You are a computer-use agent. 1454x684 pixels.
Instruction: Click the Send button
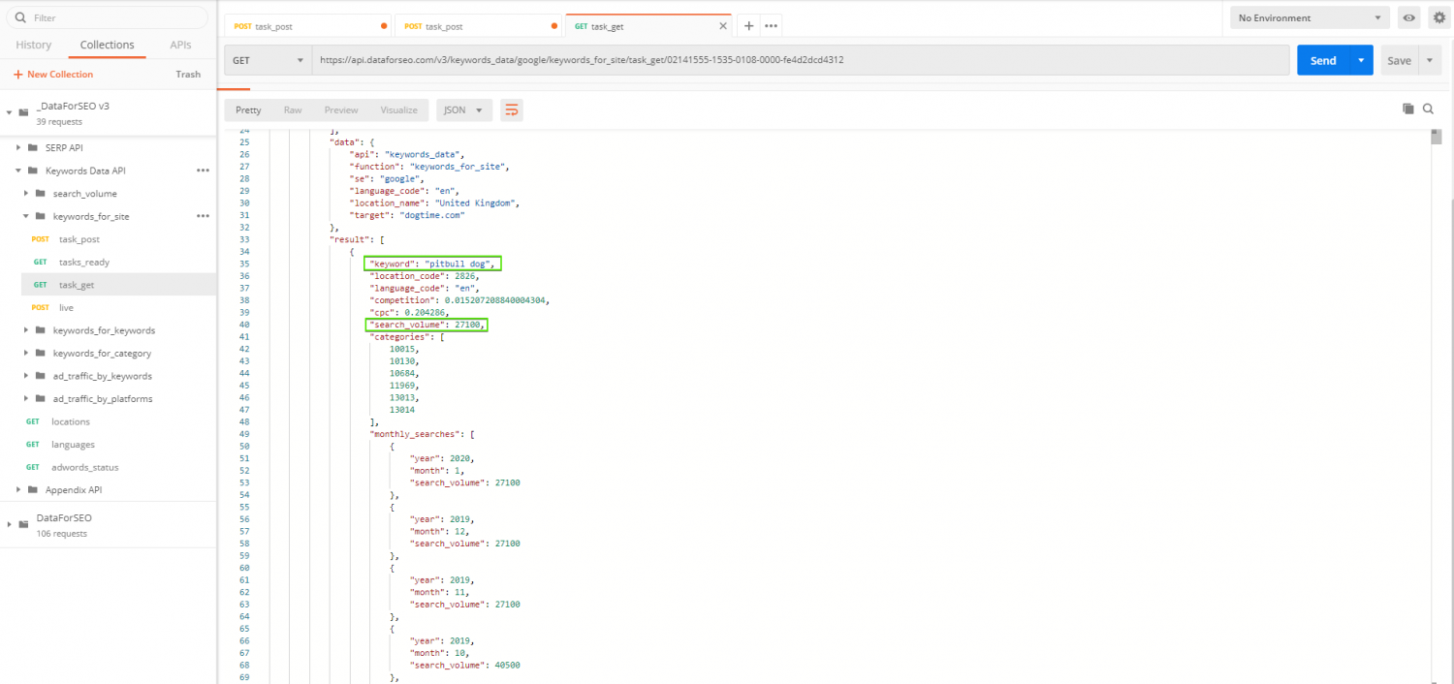click(1322, 59)
